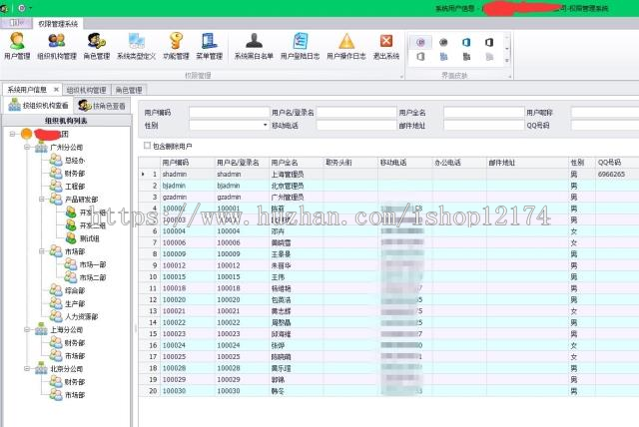Image resolution: width=639 pixels, height=427 pixels.
Task: Close the 系统用户信息 tab
Action: click(56, 90)
